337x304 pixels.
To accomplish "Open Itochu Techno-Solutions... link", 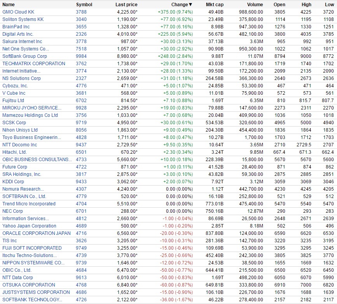I will (x=30, y=255).
